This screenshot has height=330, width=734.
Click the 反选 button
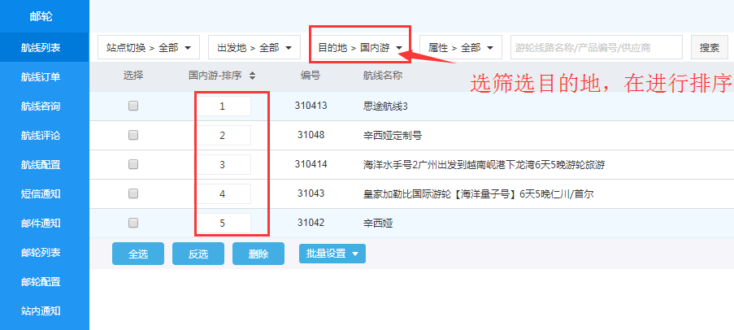tap(198, 254)
